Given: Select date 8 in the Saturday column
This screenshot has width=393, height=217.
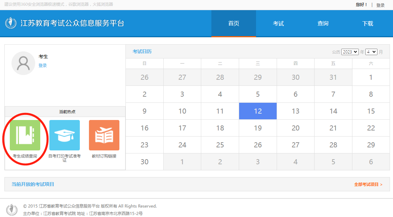Looking at the screenshot, I should pyautogui.click(x=371, y=94).
